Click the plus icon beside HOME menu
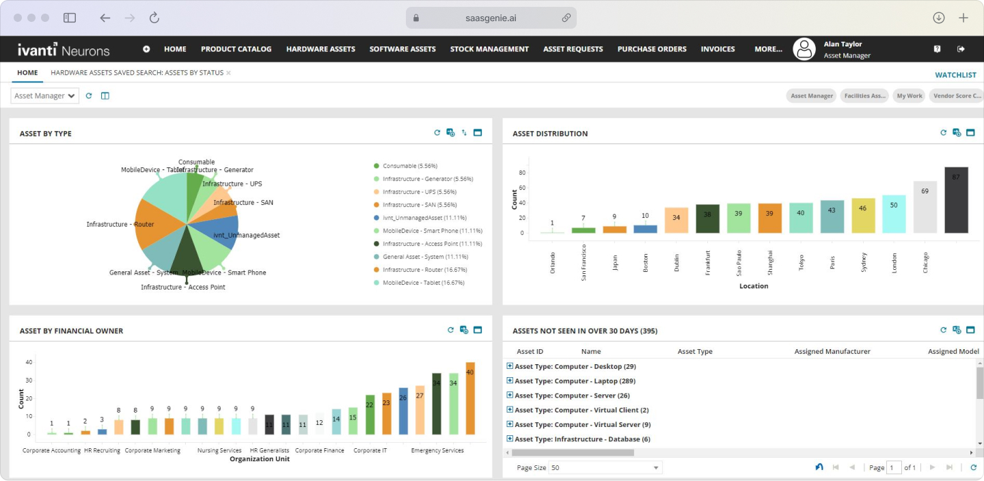Viewport: 984px width, 481px height. [x=146, y=49]
